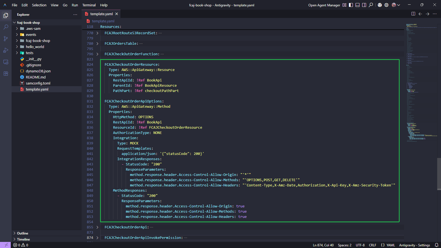
Task: Split the editor to the right
Action: pyautogui.click(x=413, y=14)
